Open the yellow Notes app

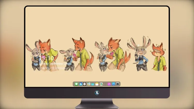coord(97,84)
